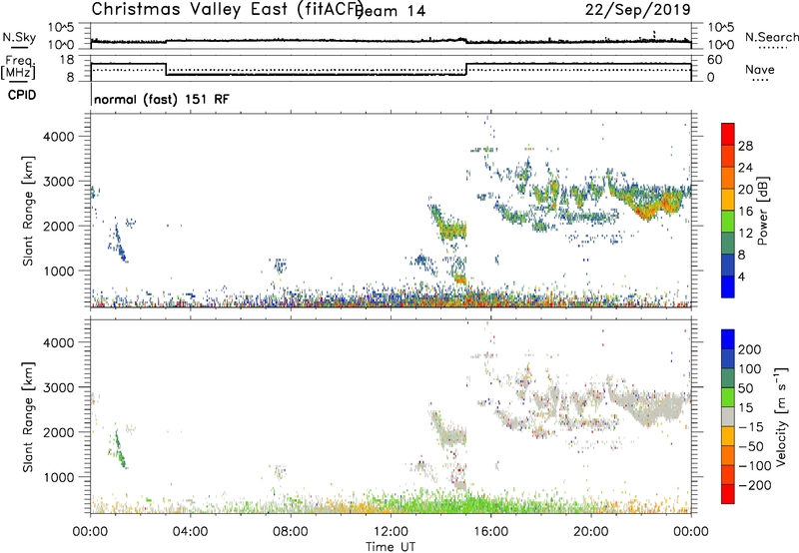The image size is (799, 553).
Task: Click the 'N.Search' legend label
Action: point(772,37)
